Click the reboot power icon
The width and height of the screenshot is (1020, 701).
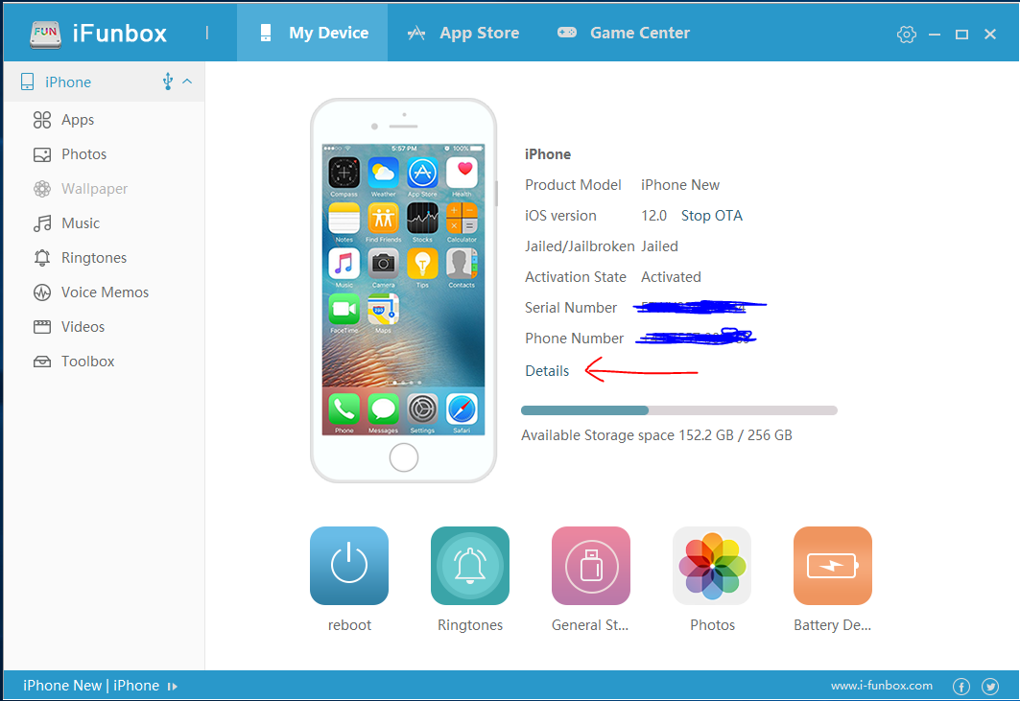[349, 566]
